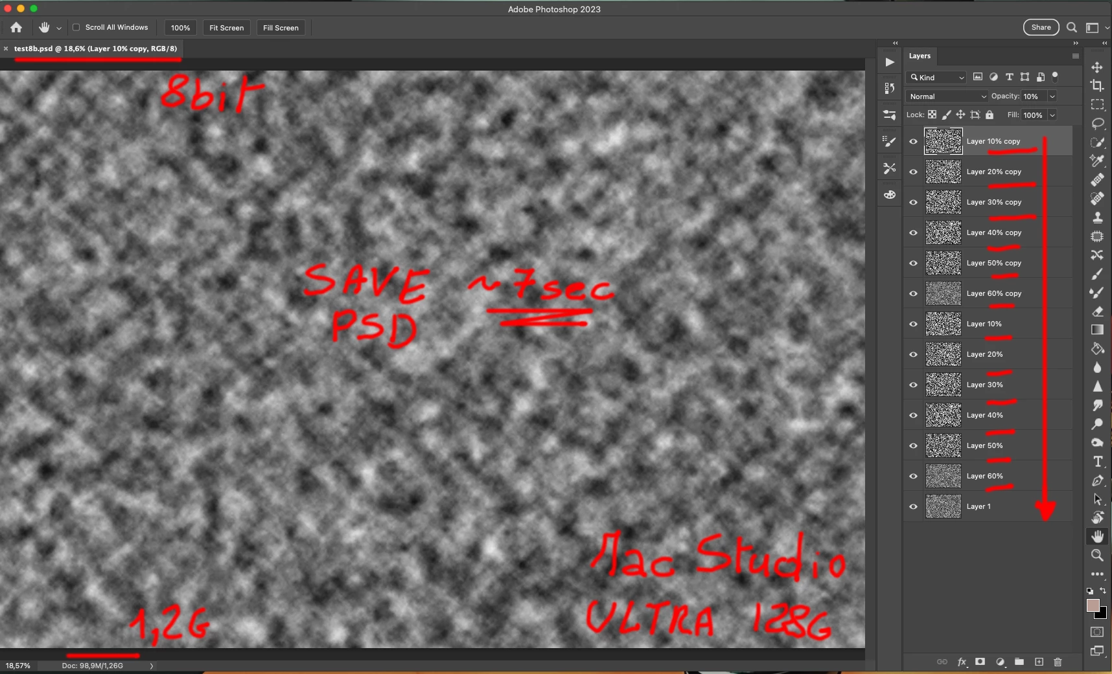The image size is (1112, 674).
Task: Swap foreground and background colors
Action: pyautogui.click(x=1103, y=590)
